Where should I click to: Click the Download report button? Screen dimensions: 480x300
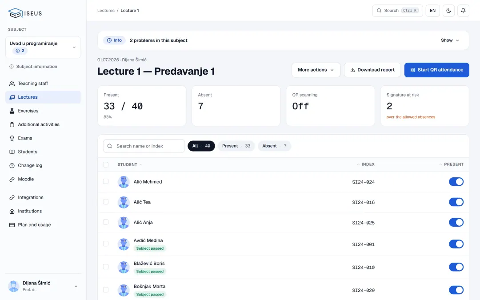coord(372,70)
